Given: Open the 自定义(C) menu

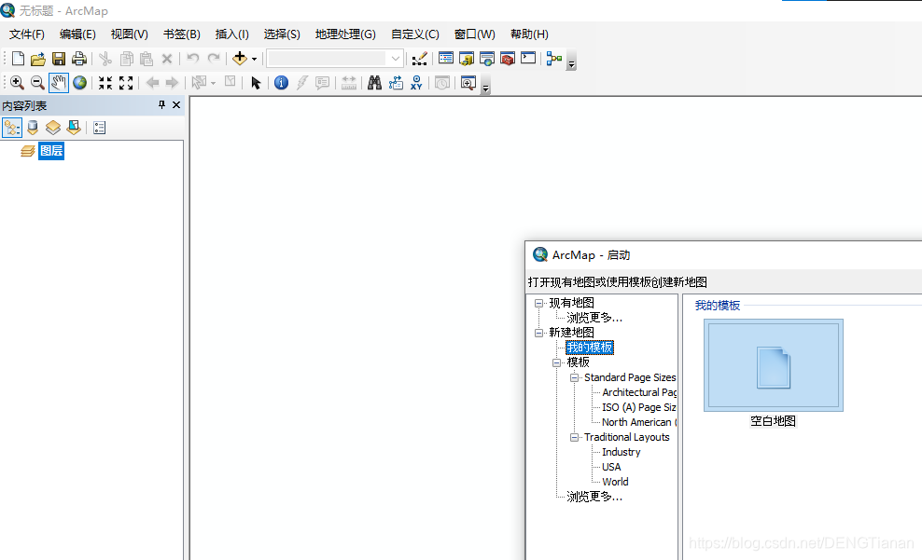Looking at the screenshot, I should point(415,34).
